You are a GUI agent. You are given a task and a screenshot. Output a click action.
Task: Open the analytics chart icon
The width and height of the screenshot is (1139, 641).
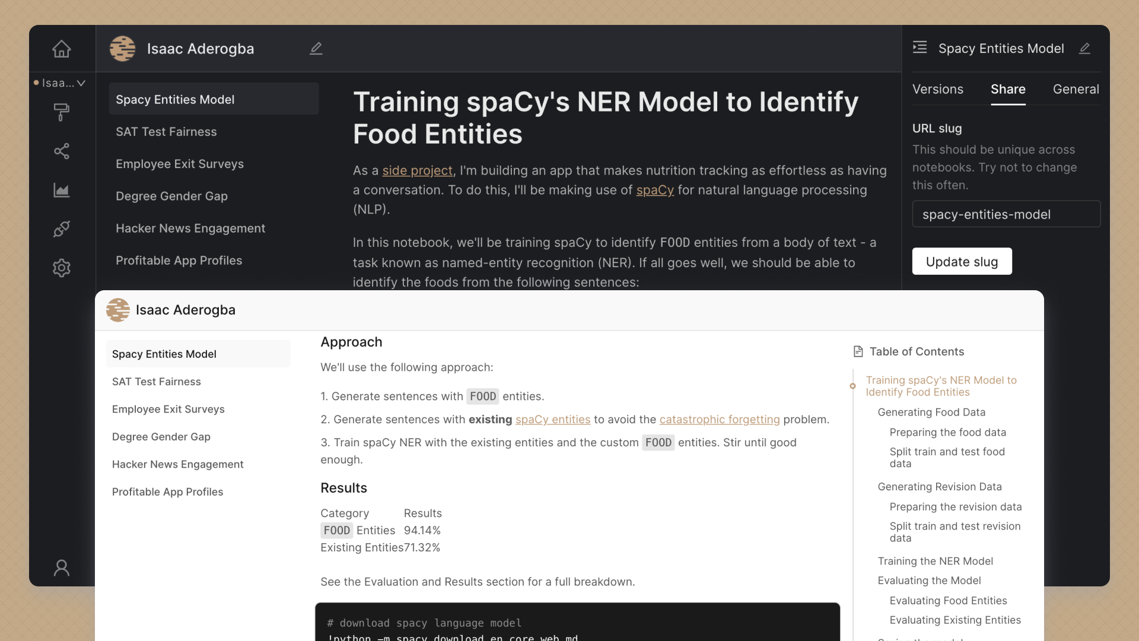pos(62,190)
